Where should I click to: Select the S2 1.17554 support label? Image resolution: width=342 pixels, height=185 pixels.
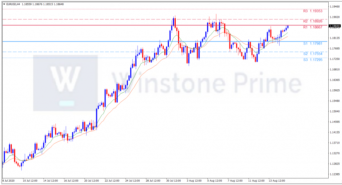point(313,54)
